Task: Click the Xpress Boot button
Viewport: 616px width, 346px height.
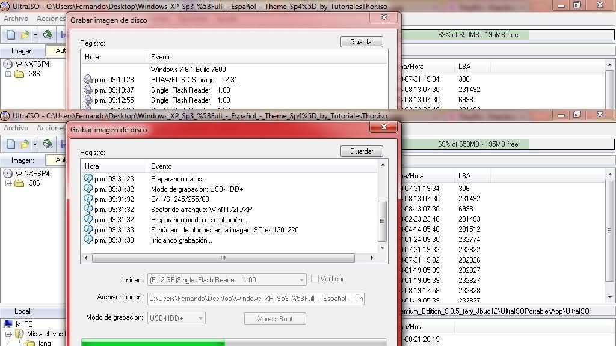Action: pos(275,318)
